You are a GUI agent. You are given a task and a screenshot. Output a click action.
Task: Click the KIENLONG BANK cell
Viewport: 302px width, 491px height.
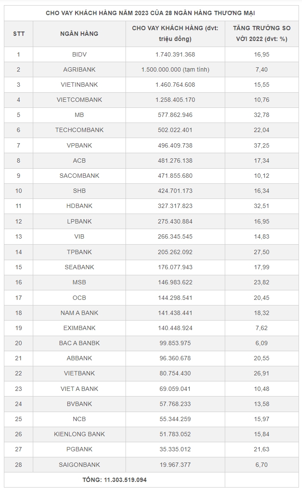[79, 434]
